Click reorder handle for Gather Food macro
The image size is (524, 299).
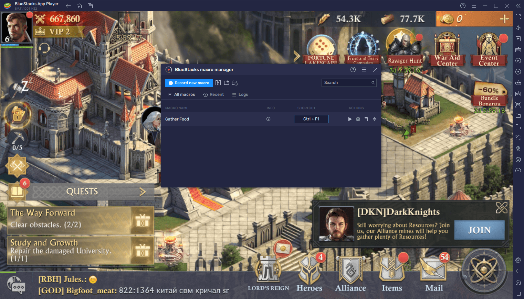pos(375,119)
